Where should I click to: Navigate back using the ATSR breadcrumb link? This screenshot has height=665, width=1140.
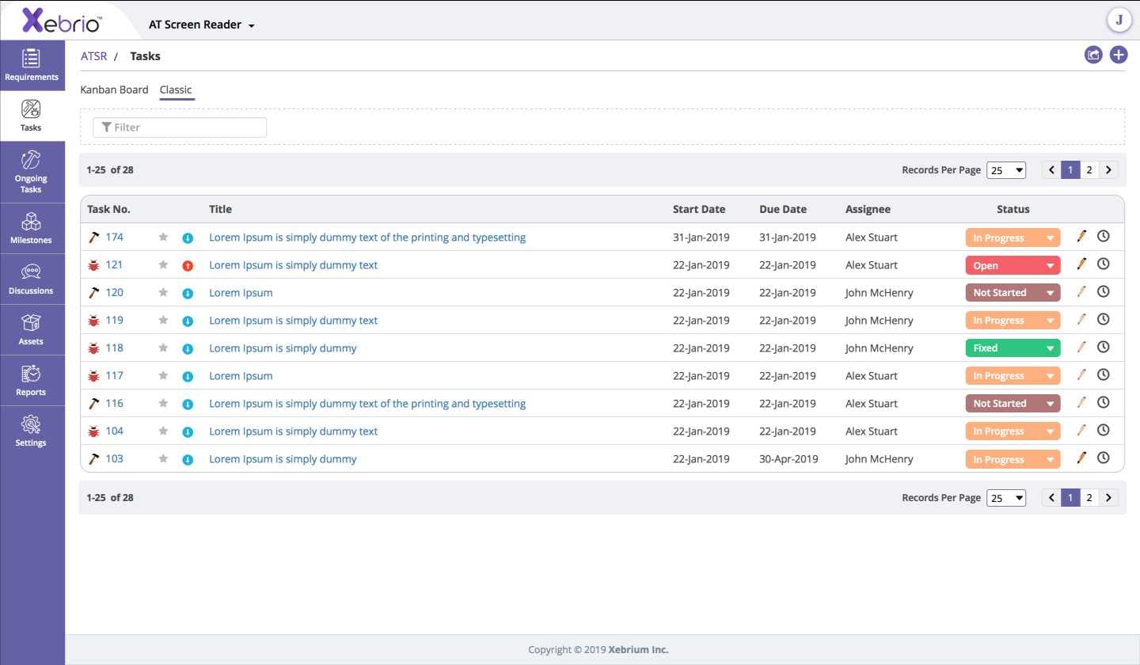click(93, 55)
